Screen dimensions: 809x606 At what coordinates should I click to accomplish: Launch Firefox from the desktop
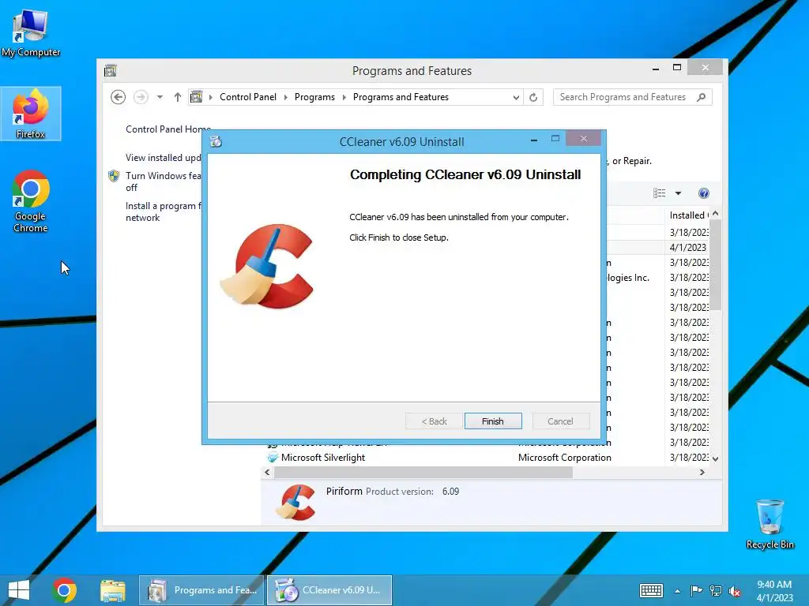click(31, 114)
